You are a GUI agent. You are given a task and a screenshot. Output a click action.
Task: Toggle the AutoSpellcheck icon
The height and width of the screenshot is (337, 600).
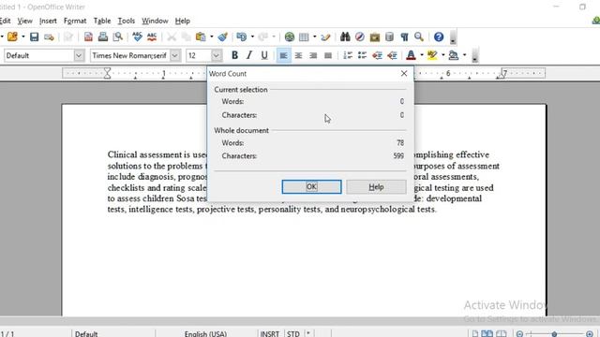152,37
